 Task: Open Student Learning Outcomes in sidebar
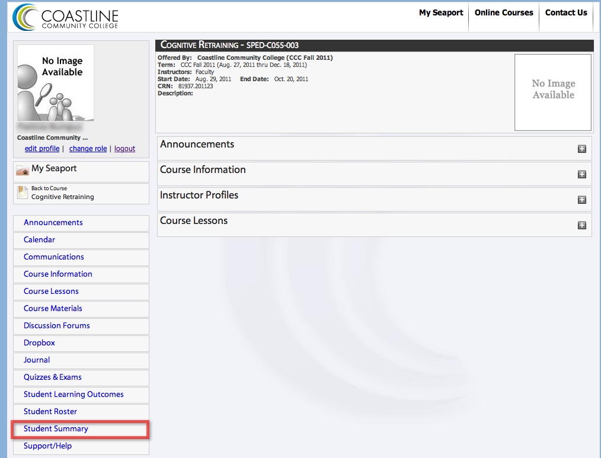coord(81,395)
